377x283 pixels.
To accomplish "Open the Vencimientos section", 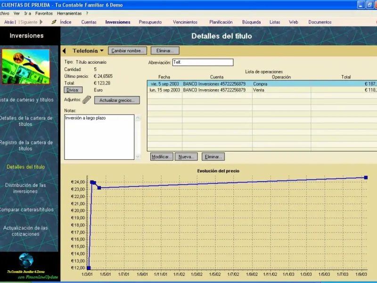I will pyautogui.click(x=185, y=22).
